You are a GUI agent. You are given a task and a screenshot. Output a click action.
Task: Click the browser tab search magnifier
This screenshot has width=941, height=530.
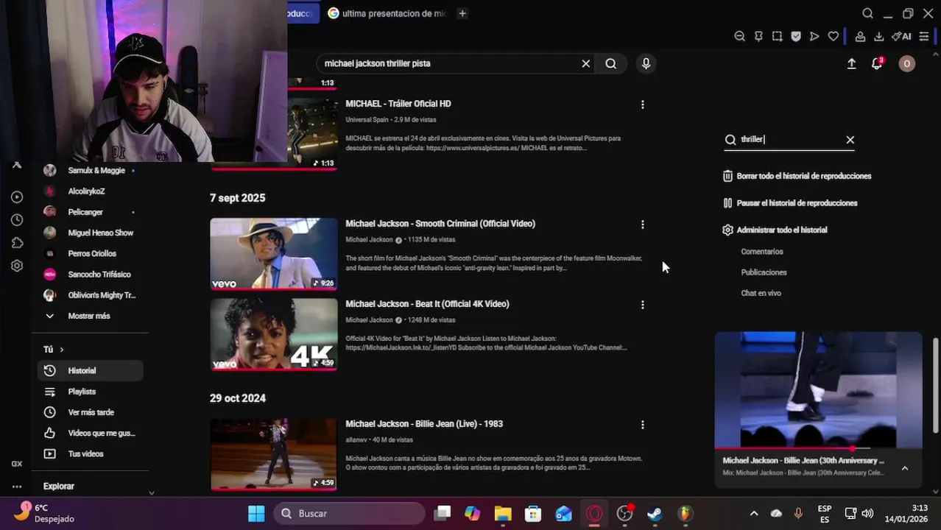pos(867,13)
